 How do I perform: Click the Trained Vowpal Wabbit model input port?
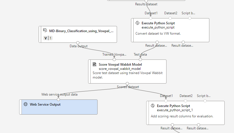click(x=114, y=59)
